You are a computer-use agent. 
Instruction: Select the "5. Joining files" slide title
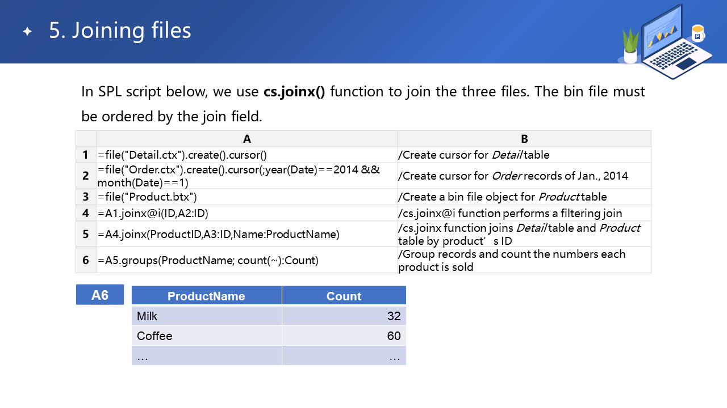120,31
